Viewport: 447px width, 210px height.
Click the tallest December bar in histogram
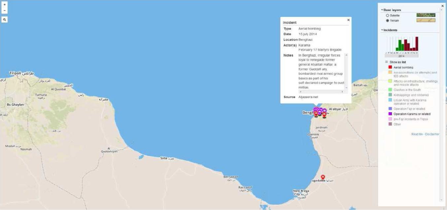(x=417, y=44)
